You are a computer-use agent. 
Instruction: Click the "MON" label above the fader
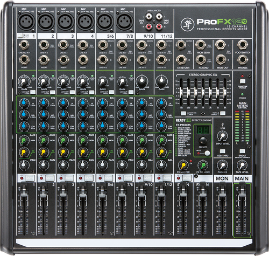click(222, 178)
